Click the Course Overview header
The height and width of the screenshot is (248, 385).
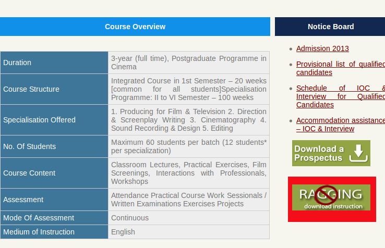135,27
